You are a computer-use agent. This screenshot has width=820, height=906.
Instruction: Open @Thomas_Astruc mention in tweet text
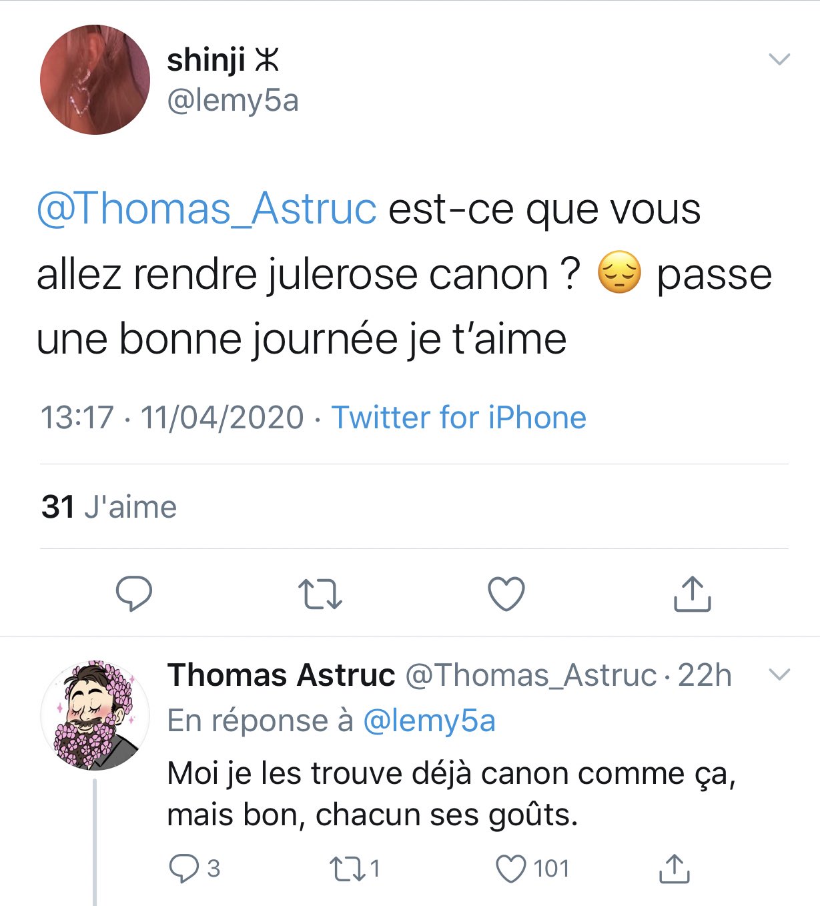click(207, 209)
